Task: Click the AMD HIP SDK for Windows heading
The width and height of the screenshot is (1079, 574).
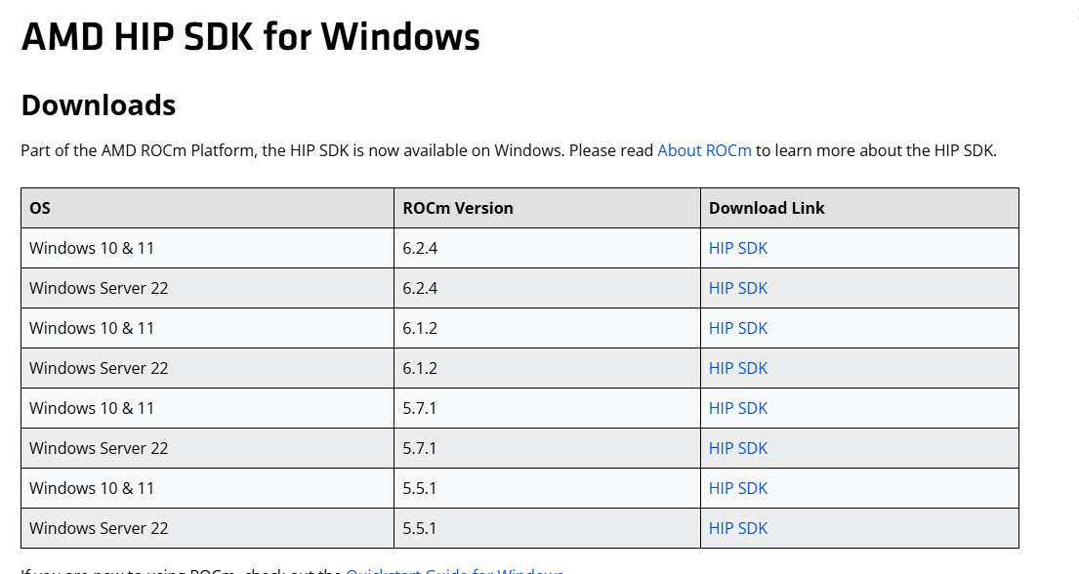Action: click(250, 37)
